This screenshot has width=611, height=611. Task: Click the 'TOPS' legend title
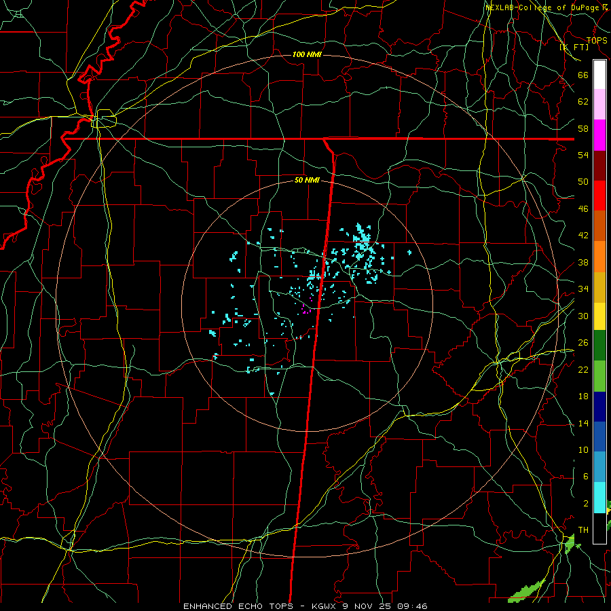pyautogui.click(x=597, y=40)
